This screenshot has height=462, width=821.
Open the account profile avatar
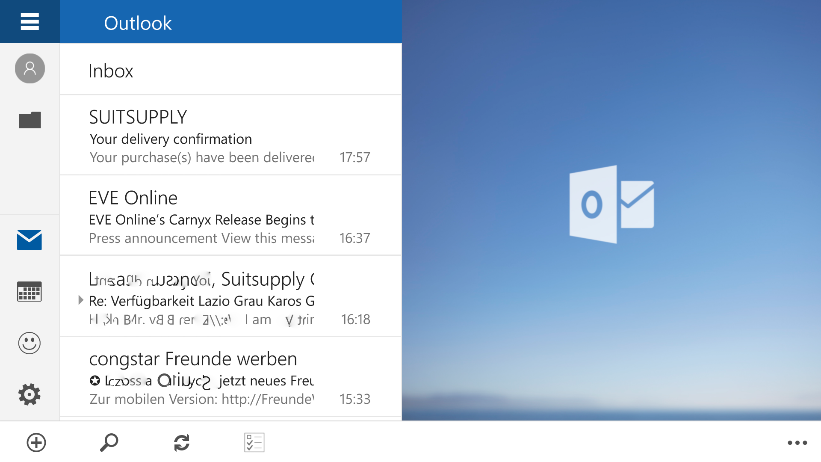[x=30, y=68]
